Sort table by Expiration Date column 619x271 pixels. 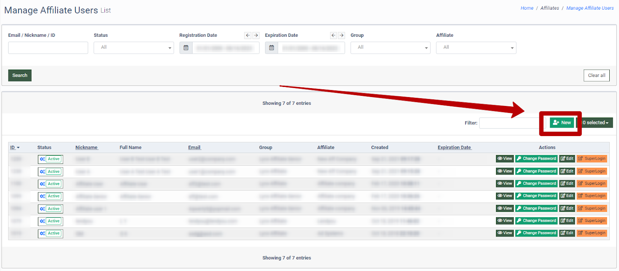point(454,147)
